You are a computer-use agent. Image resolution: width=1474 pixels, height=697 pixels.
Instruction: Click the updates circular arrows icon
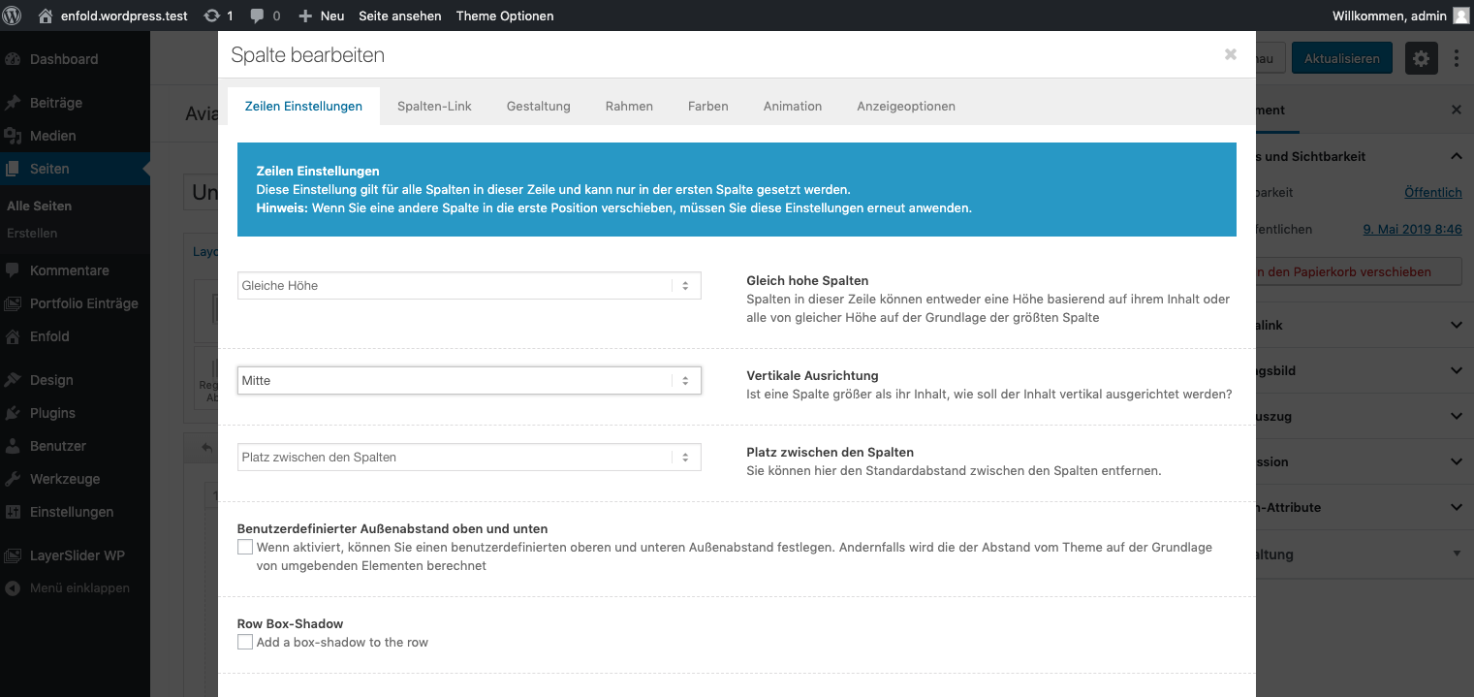[x=211, y=16]
